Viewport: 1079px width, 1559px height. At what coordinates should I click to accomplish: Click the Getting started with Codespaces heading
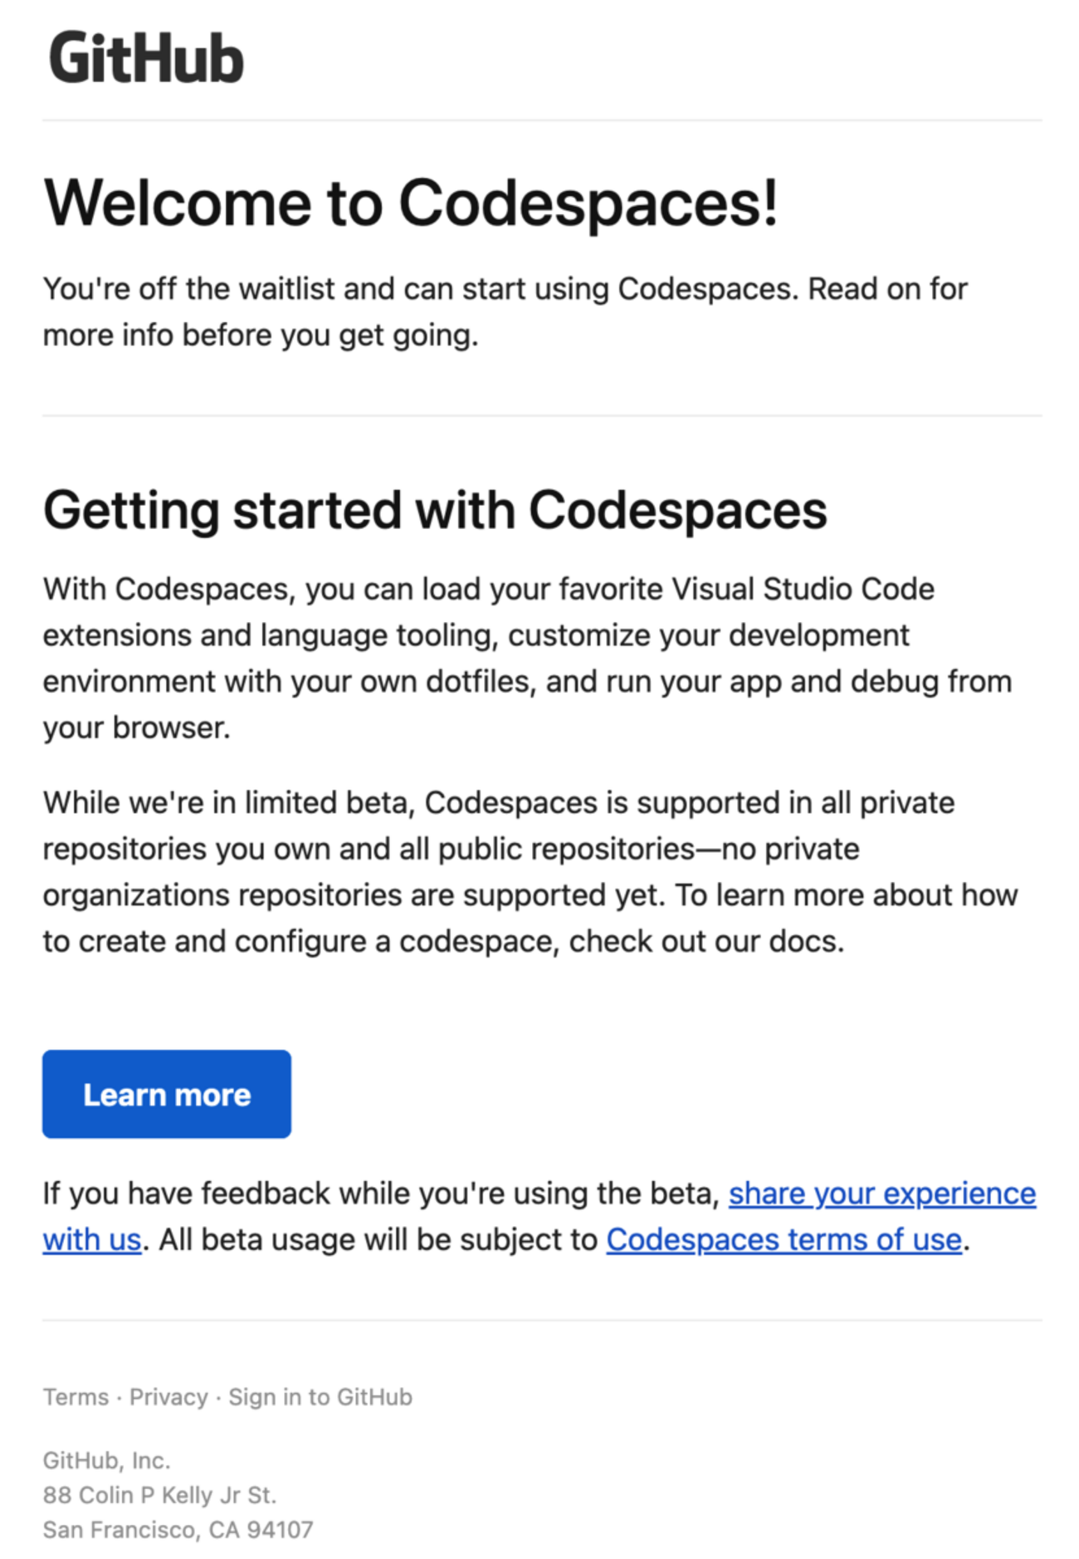[x=435, y=509]
